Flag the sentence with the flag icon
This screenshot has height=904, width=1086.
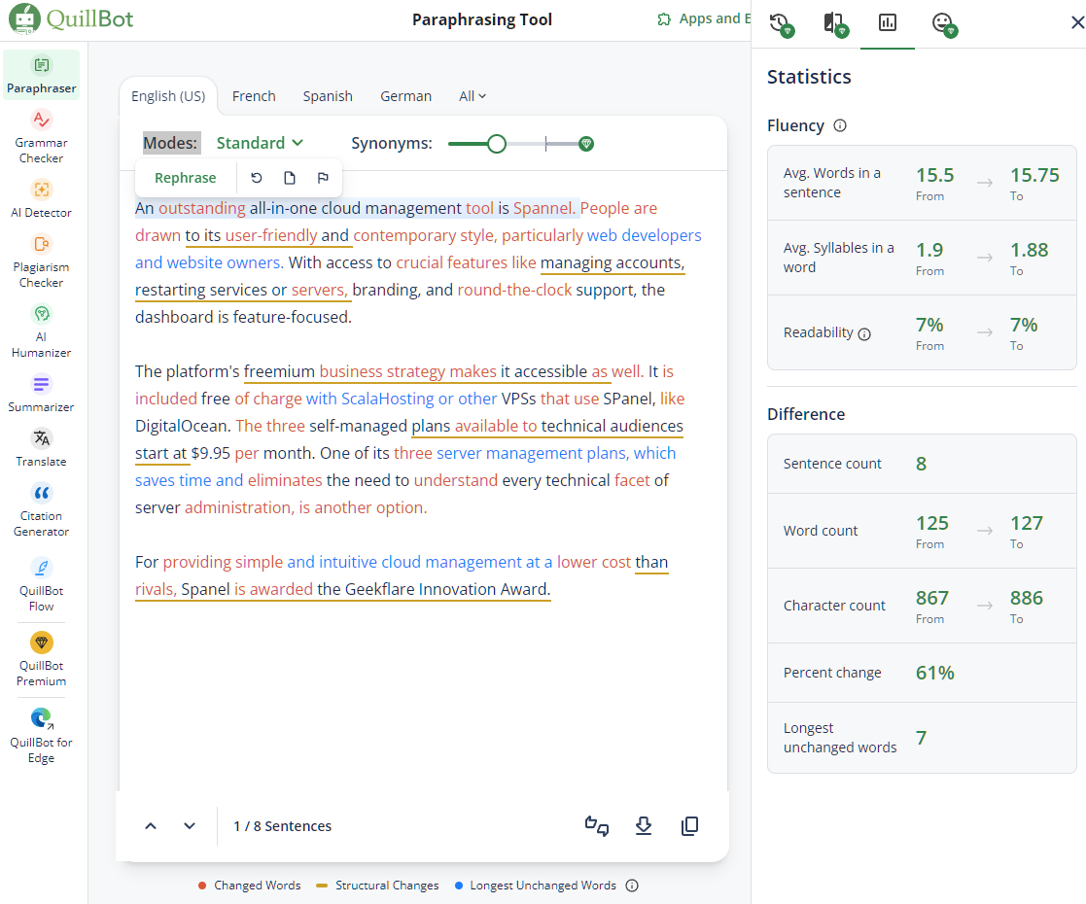tap(323, 178)
